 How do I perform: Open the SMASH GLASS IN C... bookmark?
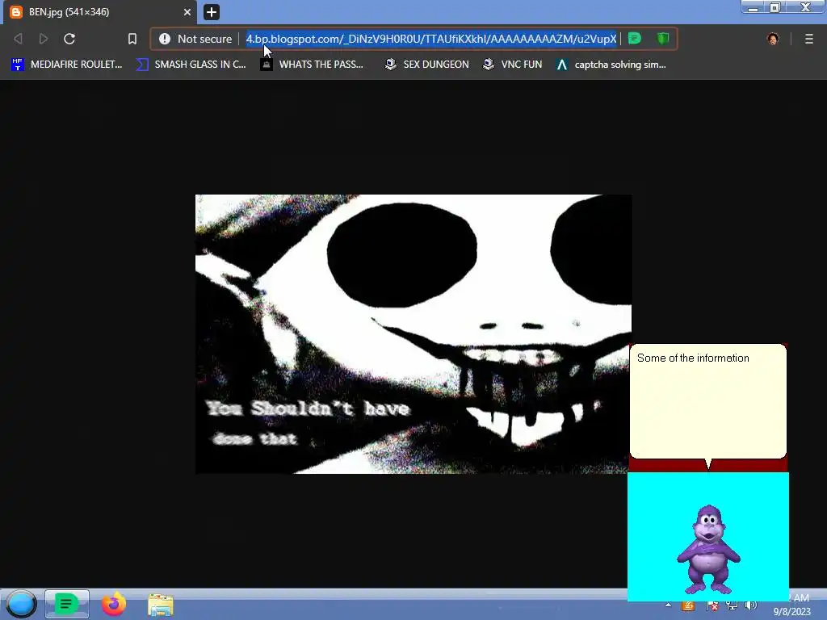pyautogui.click(x=191, y=65)
